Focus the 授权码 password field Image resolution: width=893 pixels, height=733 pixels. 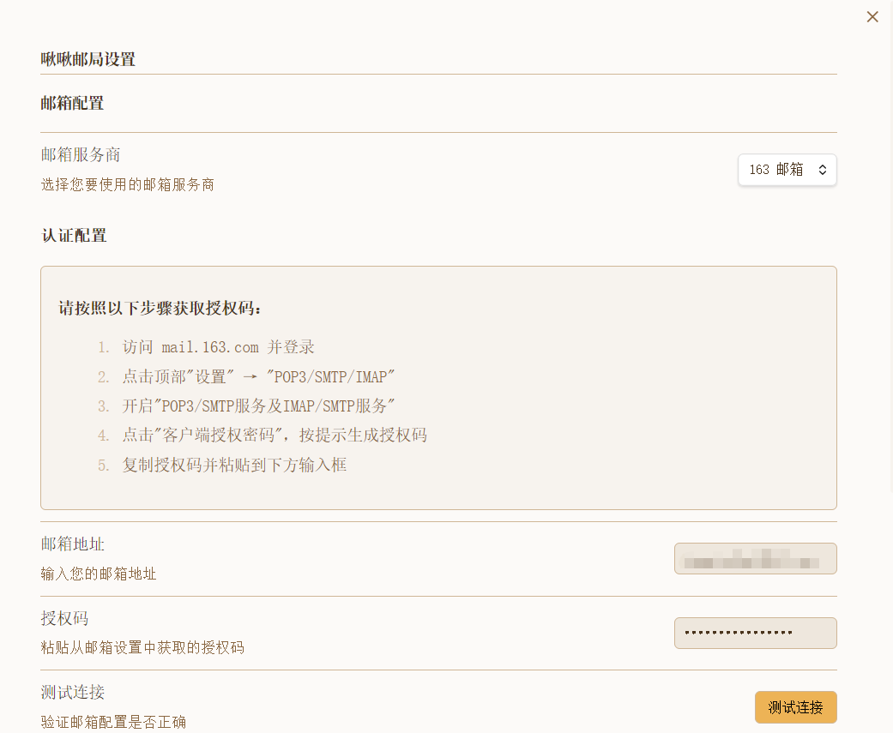(755, 633)
